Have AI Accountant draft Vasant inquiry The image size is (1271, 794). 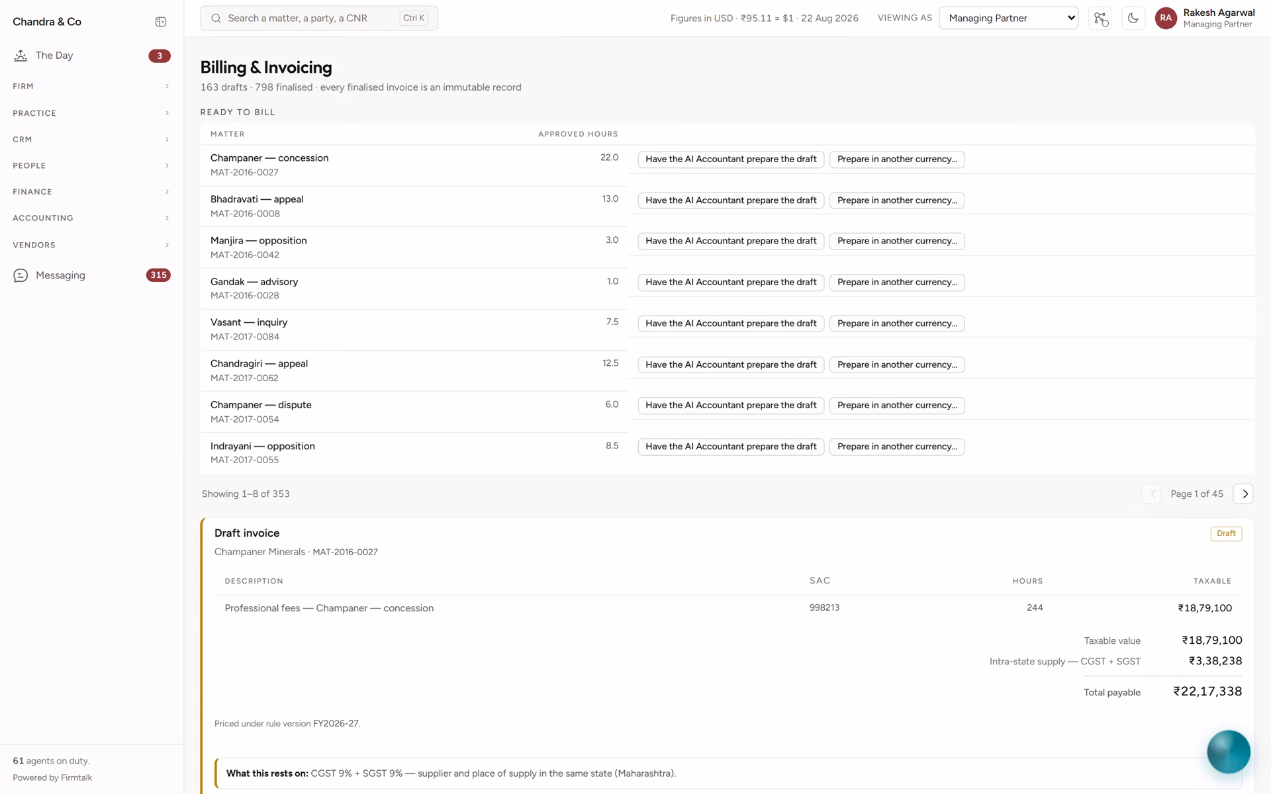(x=731, y=324)
